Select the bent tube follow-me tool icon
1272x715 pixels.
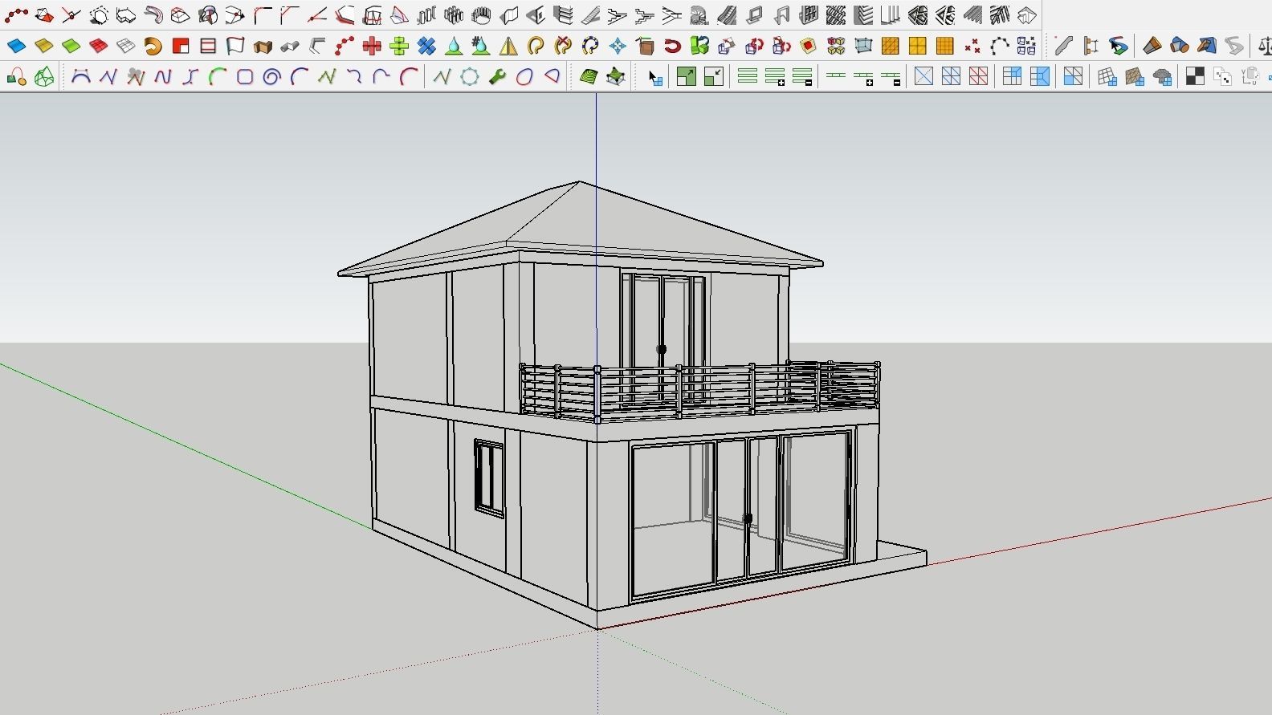pos(153,15)
